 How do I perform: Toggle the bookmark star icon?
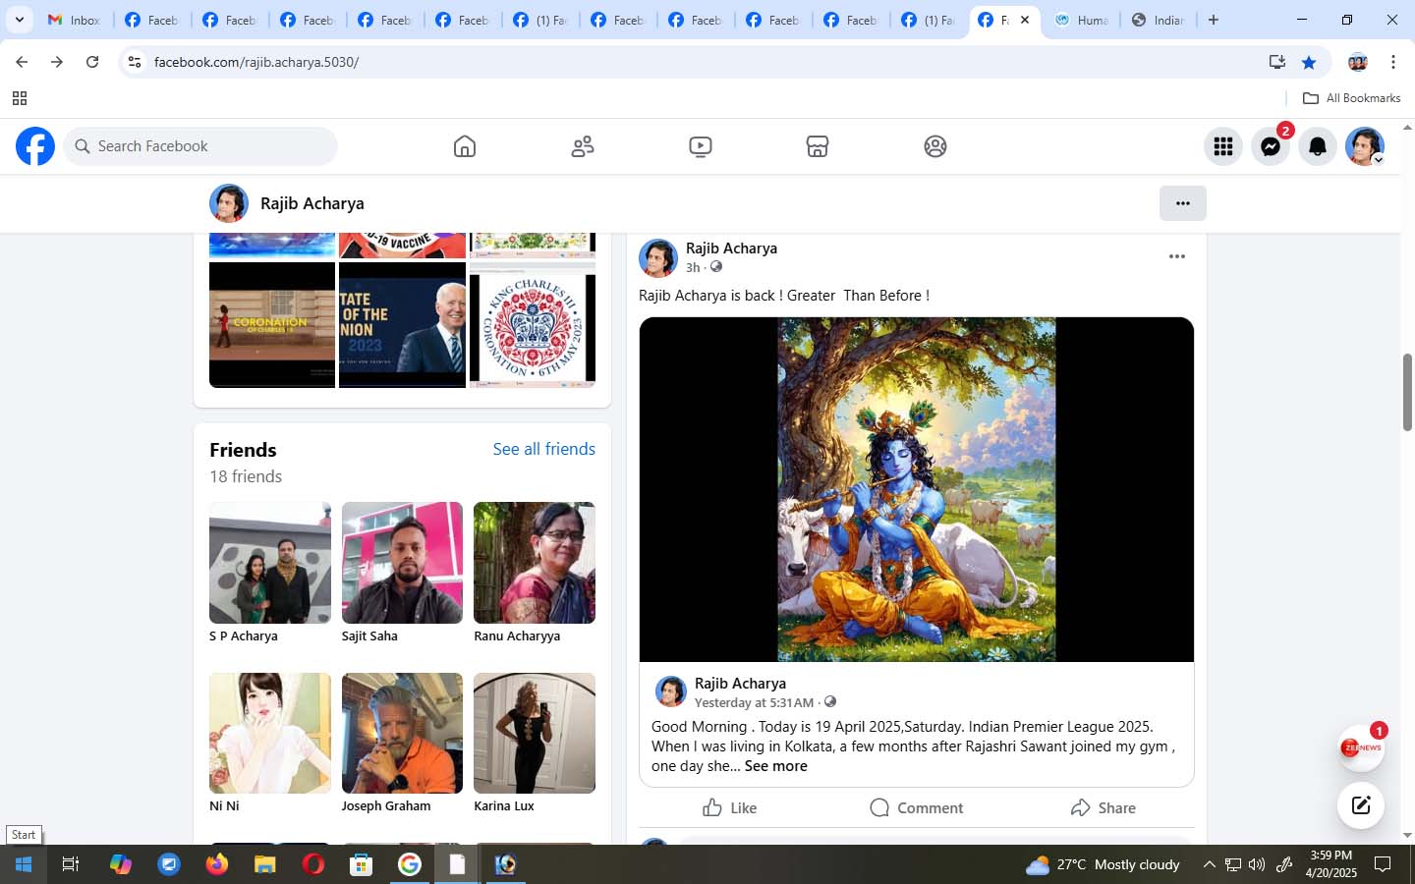[1309, 62]
